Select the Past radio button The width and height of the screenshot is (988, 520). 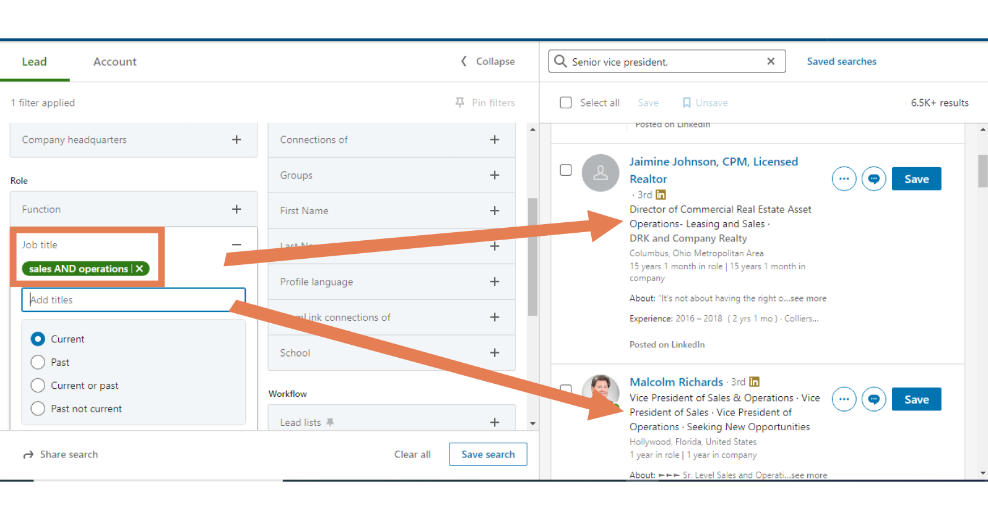[38, 362]
